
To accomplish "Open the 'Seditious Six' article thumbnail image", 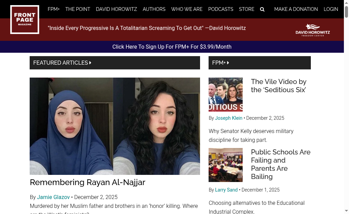I will click(x=225, y=94).
